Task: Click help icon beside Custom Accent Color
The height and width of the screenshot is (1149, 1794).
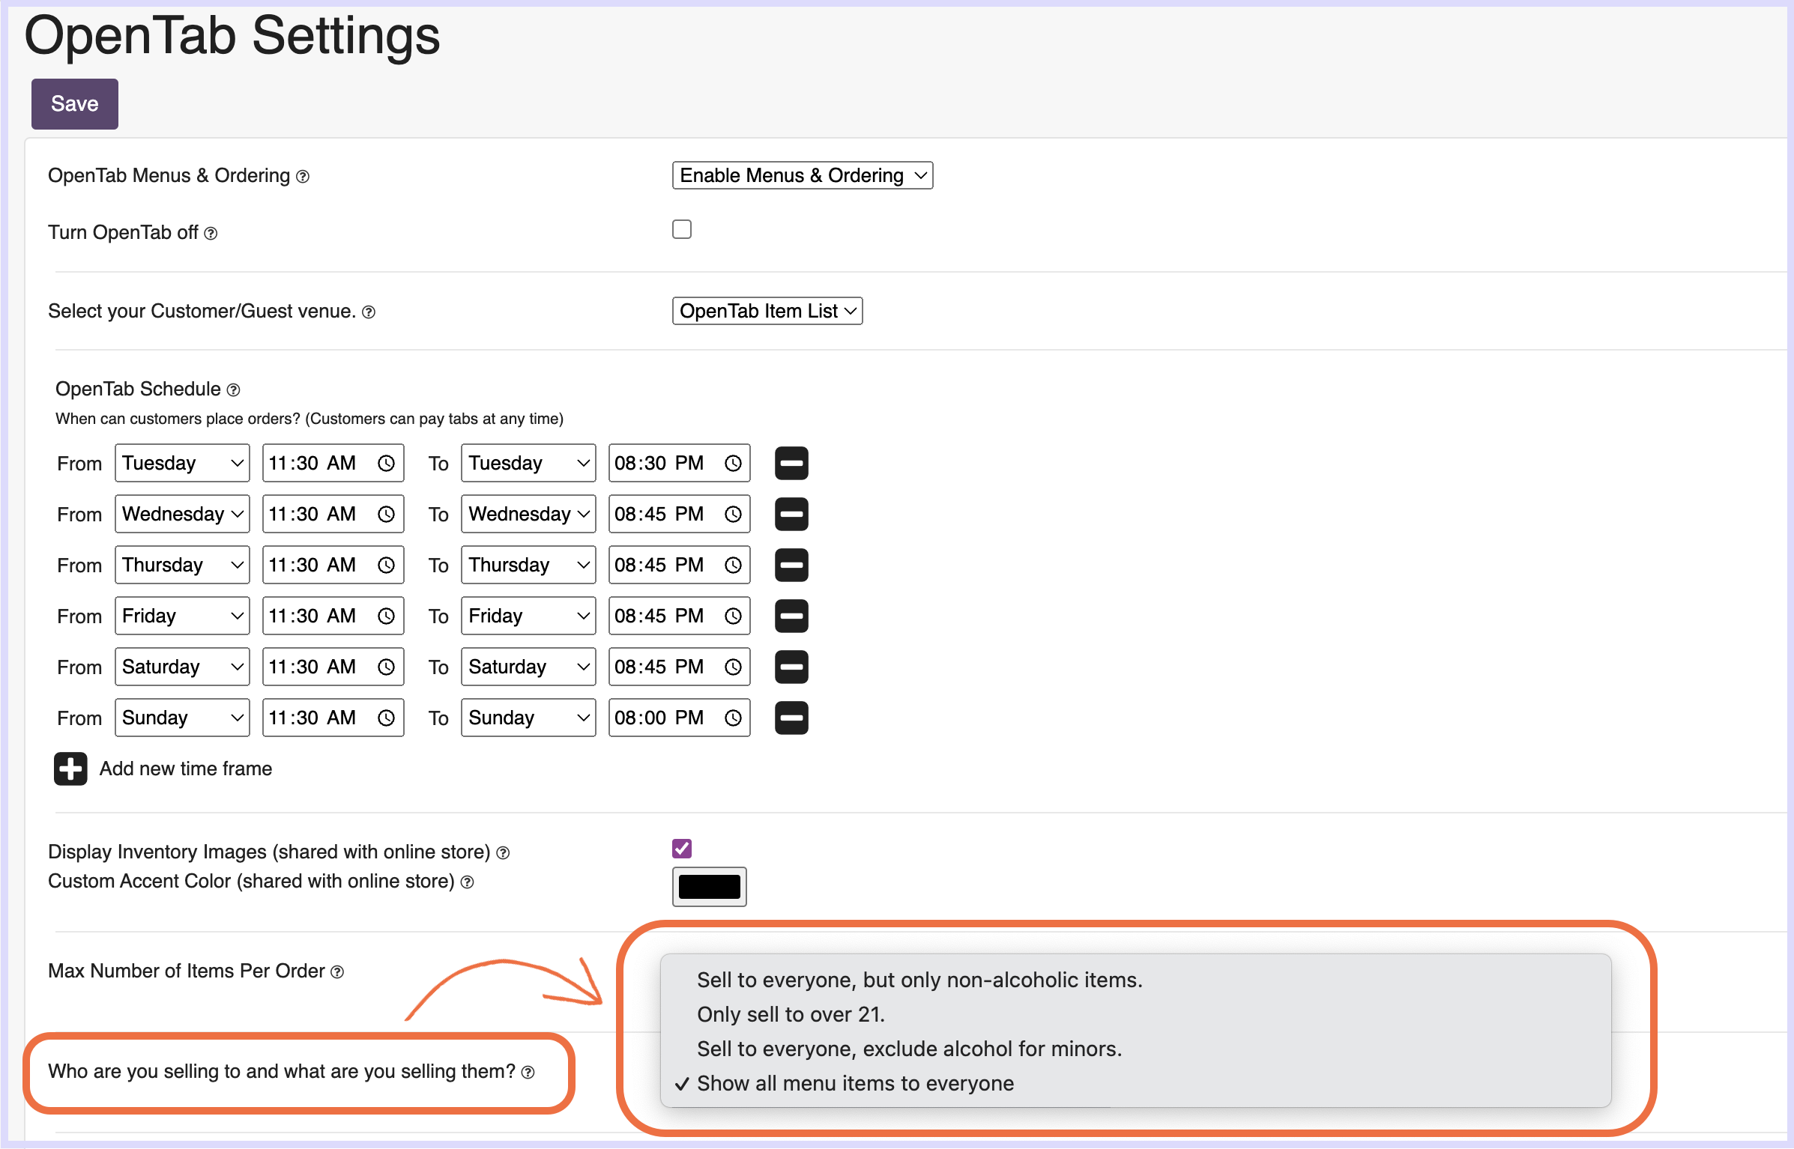Action: [468, 882]
